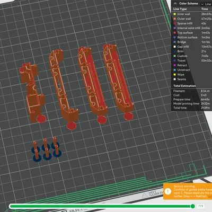The image size is (212, 212).
Task: Click the Brim dark blue swatch
Action: pyautogui.click(x=175, y=51)
